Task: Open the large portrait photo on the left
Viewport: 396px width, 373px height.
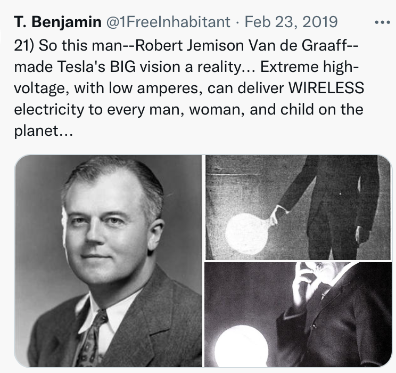Action: click(x=109, y=261)
